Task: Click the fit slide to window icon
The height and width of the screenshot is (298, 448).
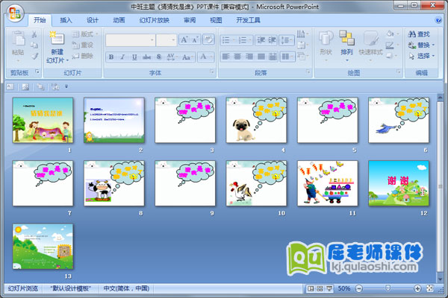Action: [x=428, y=288]
